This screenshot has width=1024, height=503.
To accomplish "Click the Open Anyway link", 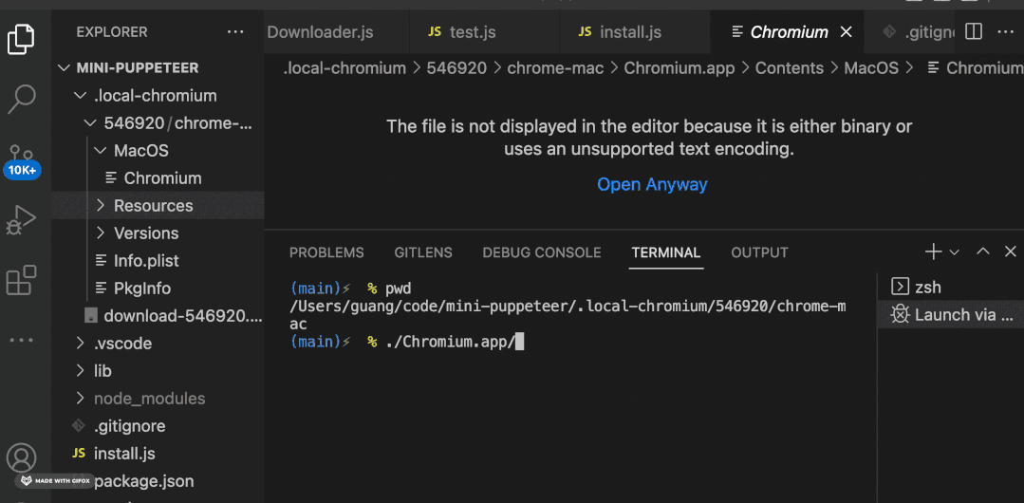I will [x=652, y=184].
